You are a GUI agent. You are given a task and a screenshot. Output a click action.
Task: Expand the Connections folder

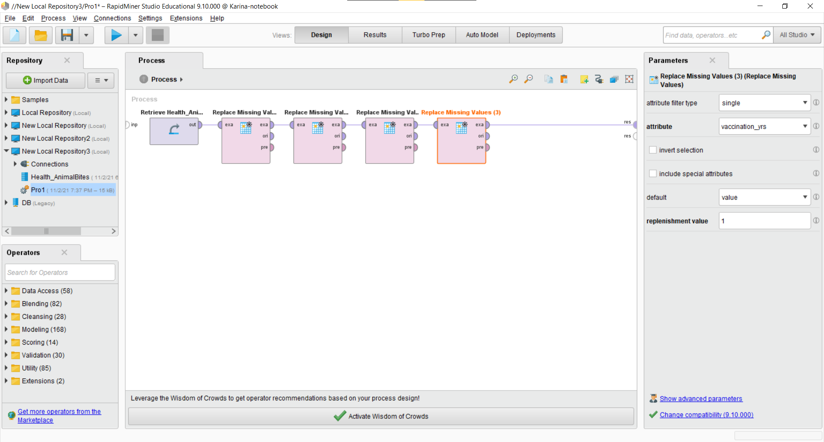tap(15, 164)
